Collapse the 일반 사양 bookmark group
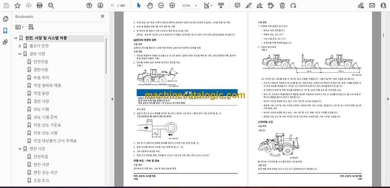The width and height of the screenshot is (390, 188). click(x=20, y=54)
